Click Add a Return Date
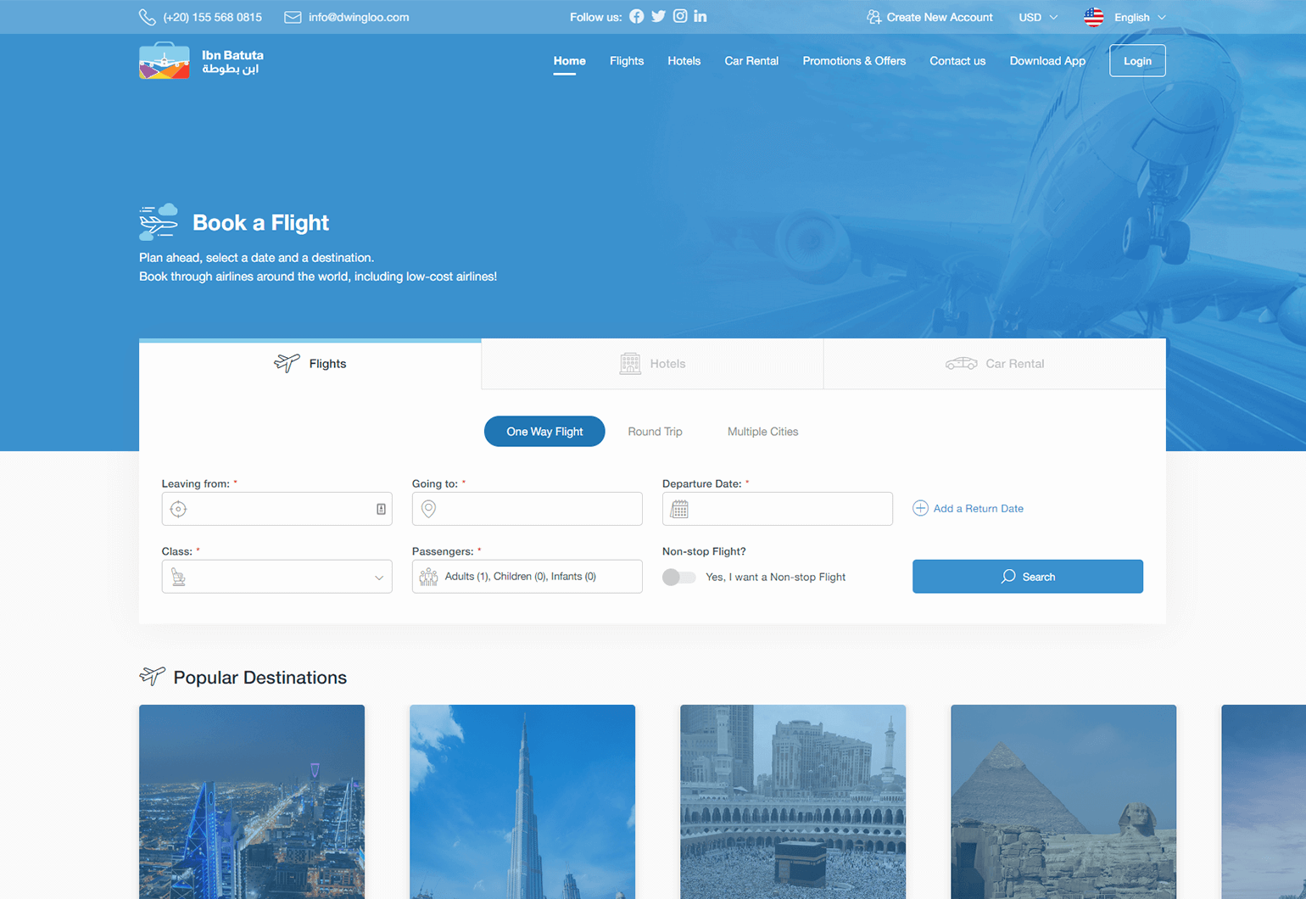This screenshot has width=1306, height=899. tap(968, 508)
